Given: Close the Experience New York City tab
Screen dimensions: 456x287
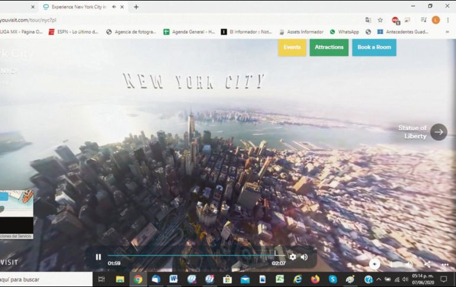Looking at the screenshot, I should click(122, 7).
